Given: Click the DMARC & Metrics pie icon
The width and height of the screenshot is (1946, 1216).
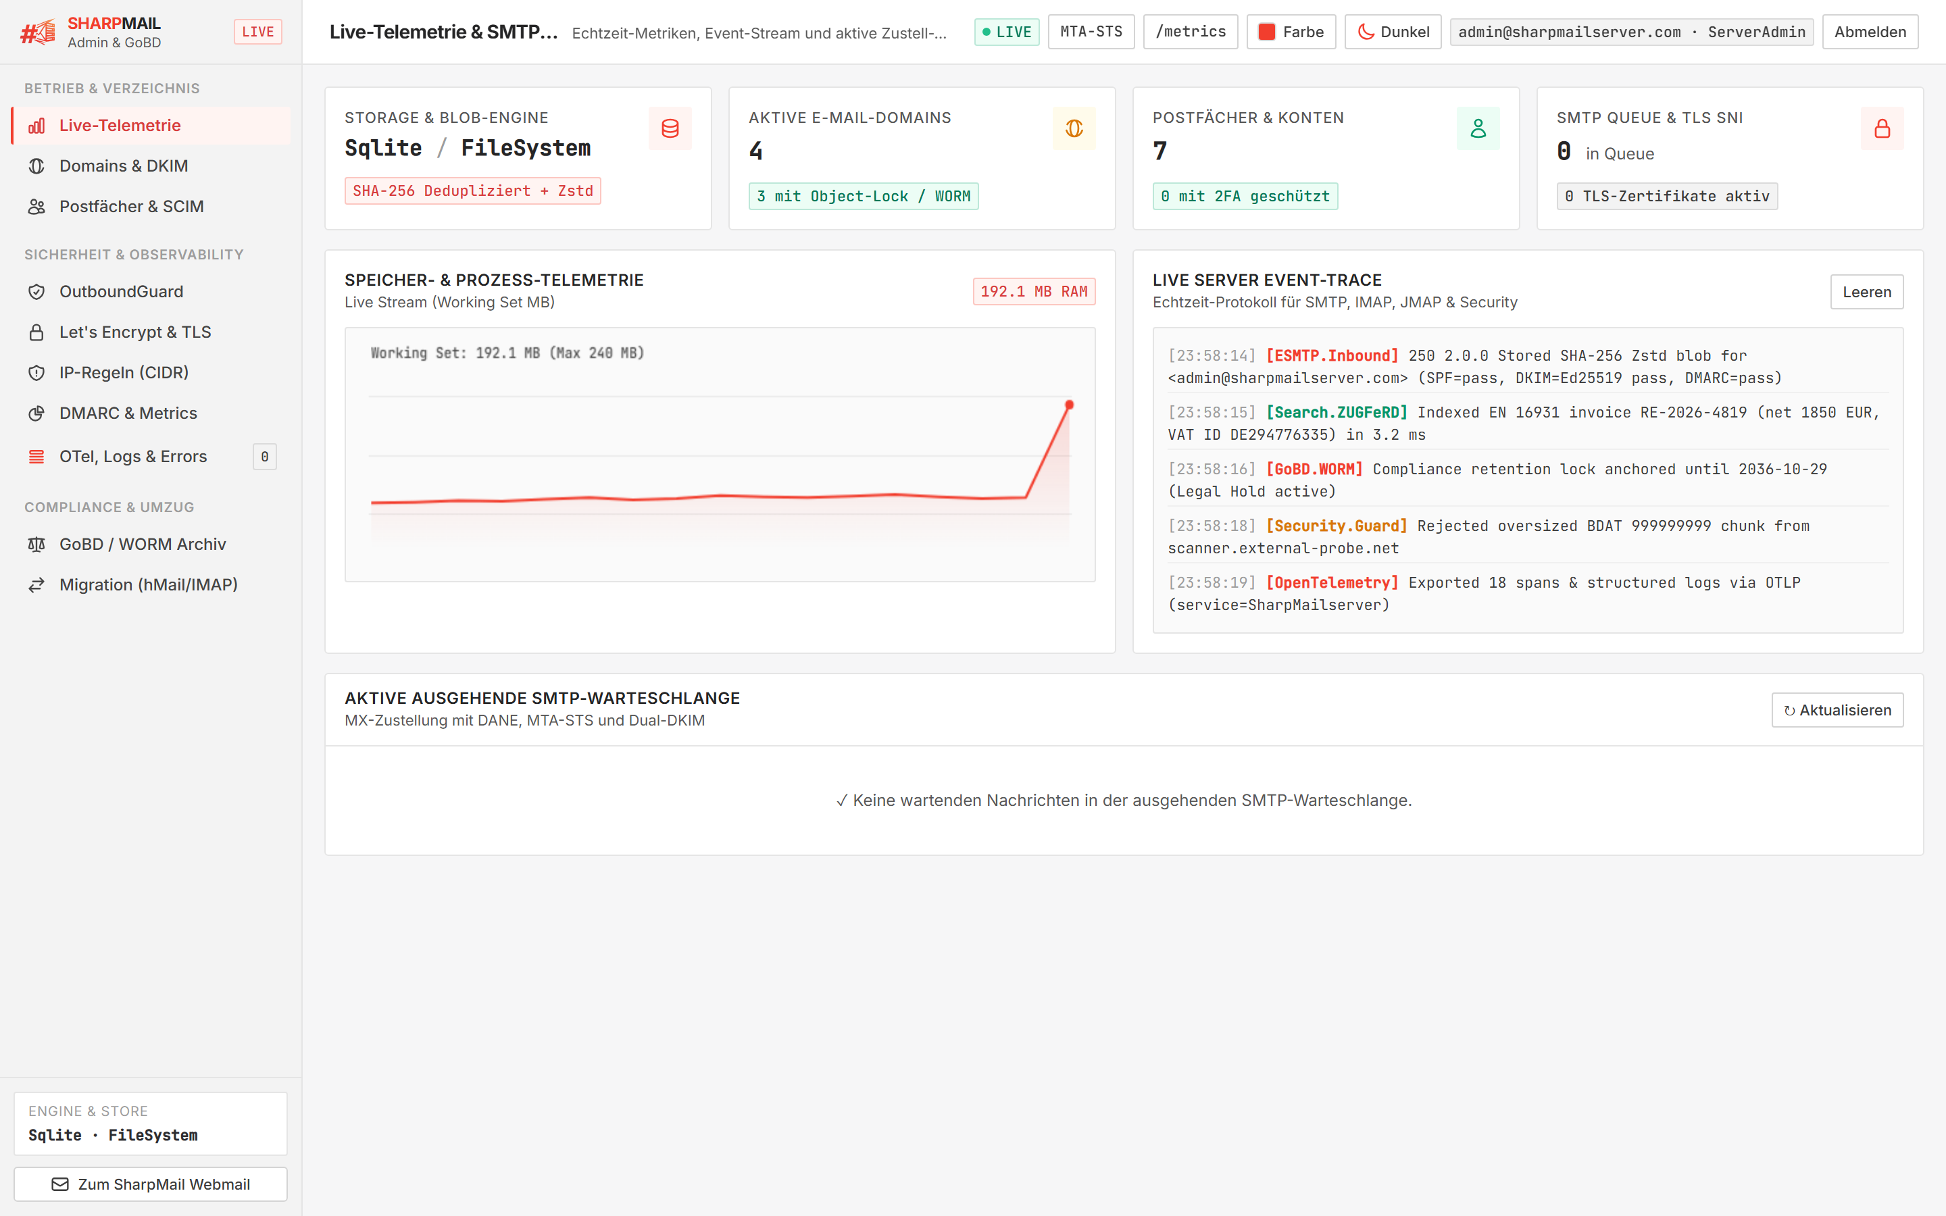Looking at the screenshot, I should coord(36,413).
